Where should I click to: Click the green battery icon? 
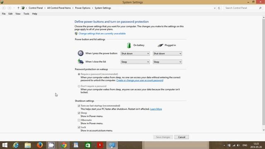(129, 45)
